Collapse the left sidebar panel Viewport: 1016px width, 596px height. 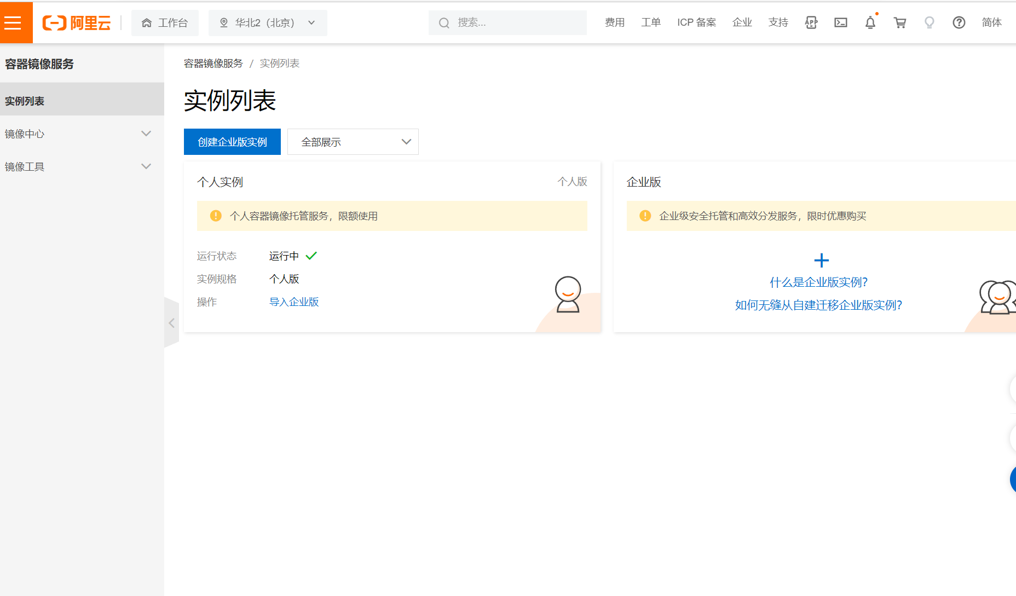(171, 323)
